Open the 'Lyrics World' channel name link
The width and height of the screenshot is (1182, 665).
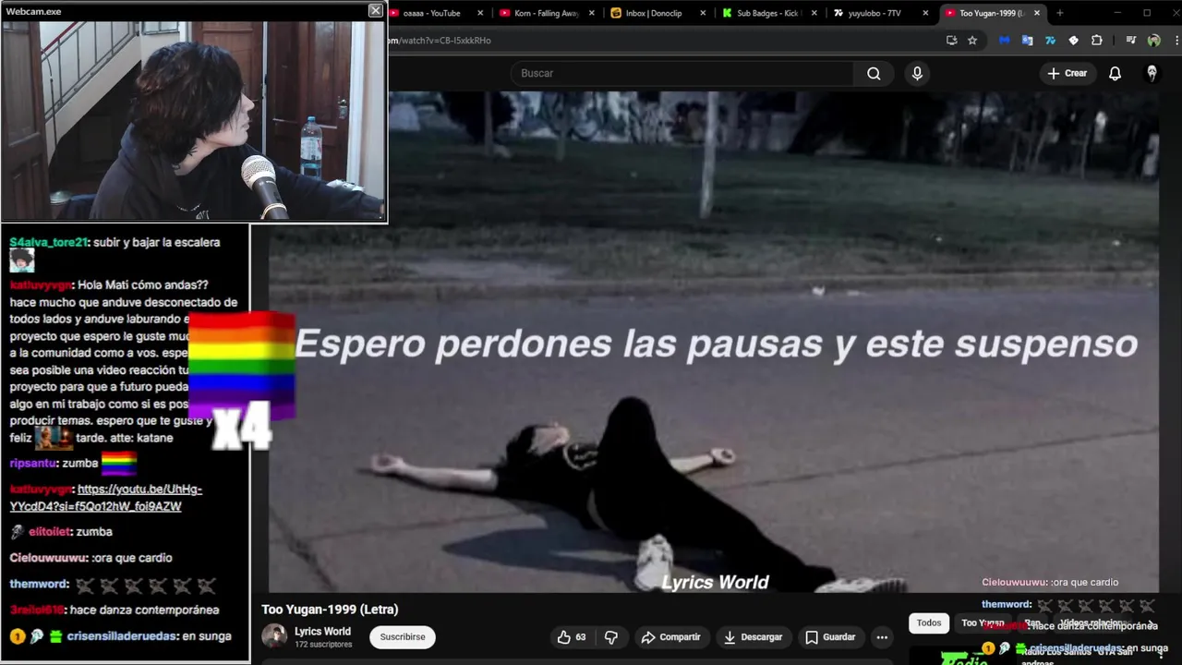point(322,632)
